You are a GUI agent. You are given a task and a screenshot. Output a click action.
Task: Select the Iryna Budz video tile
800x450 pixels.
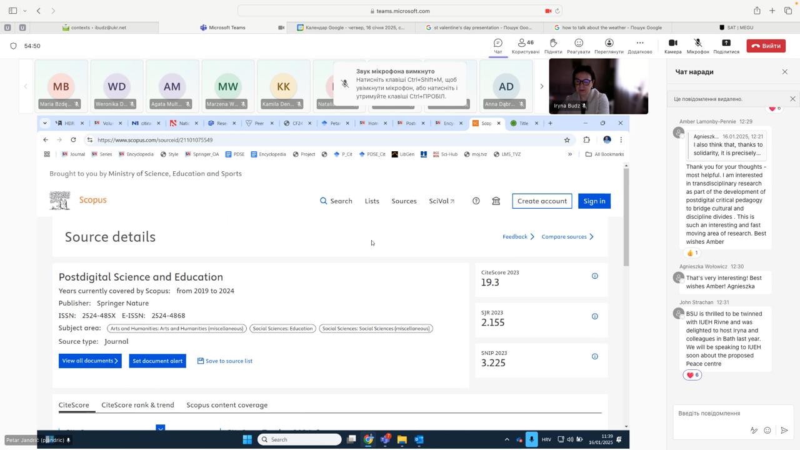click(598, 86)
